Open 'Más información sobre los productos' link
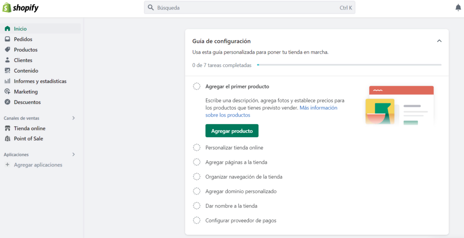The height and width of the screenshot is (238, 464). point(318,108)
